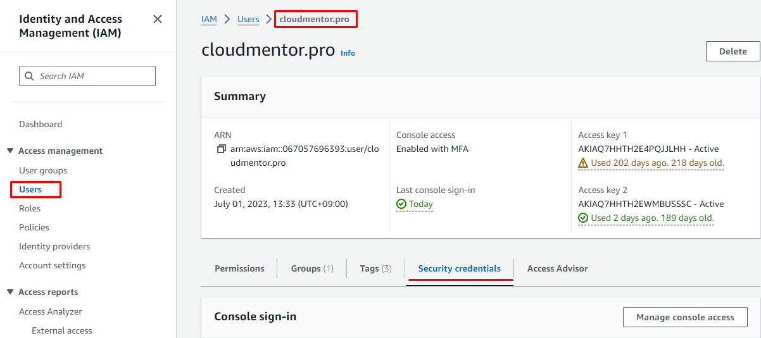Open the Info link beside cloudmentor.pro
The height and width of the screenshot is (338, 761).
click(348, 53)
